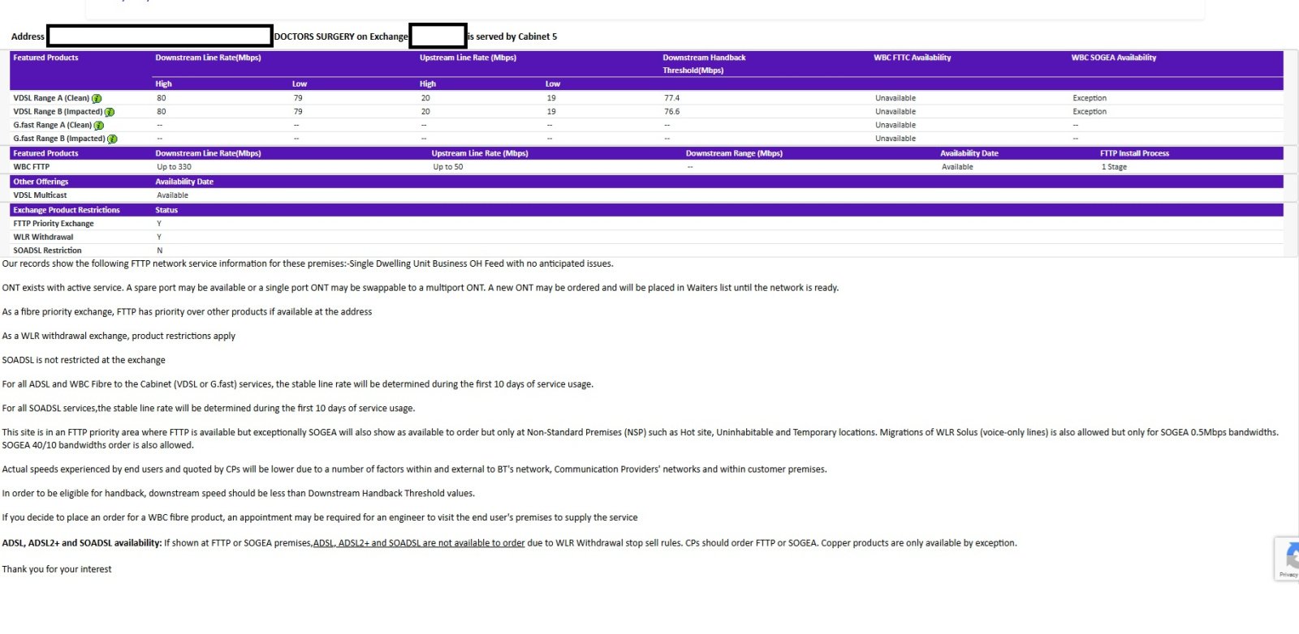Open info icon next to G.fast Range B (Impacted)

point(112,139)
